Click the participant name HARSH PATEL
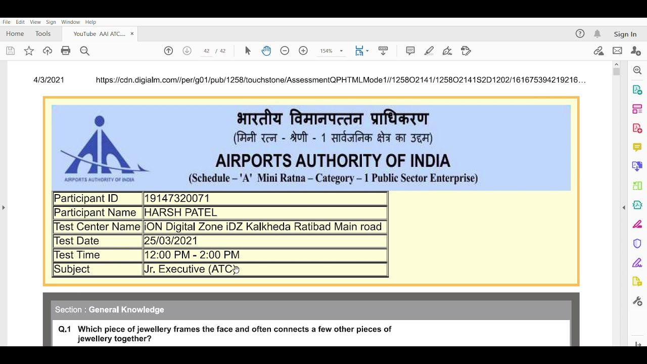This screenshot has width=647, height=364. tap(180, 212)
